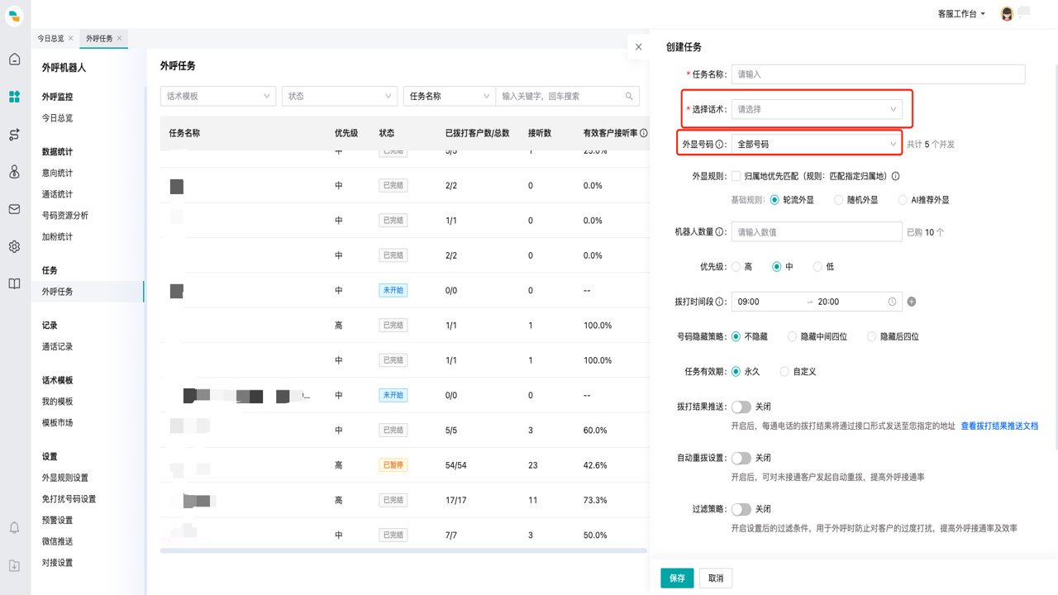Click info icon after 归属地优先匹配 rule

click(895, 176)
